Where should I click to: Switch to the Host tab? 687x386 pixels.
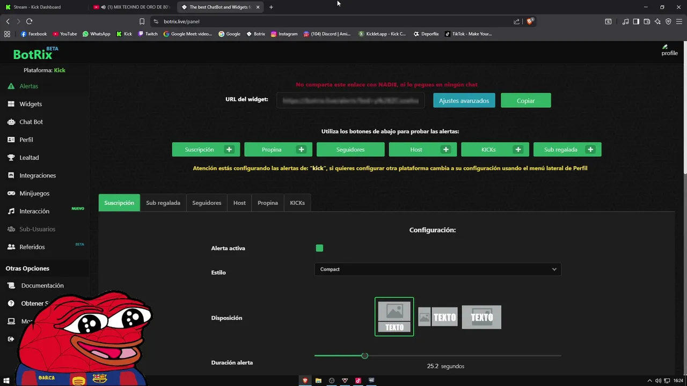(239, 203)
